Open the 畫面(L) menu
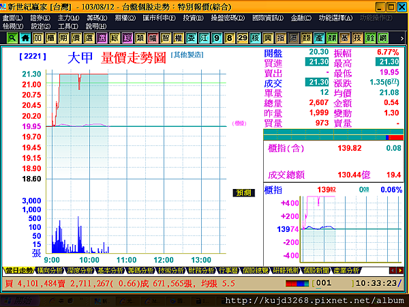Image resolution: width=409 pixels, height=307 pixels. point(13,18)
